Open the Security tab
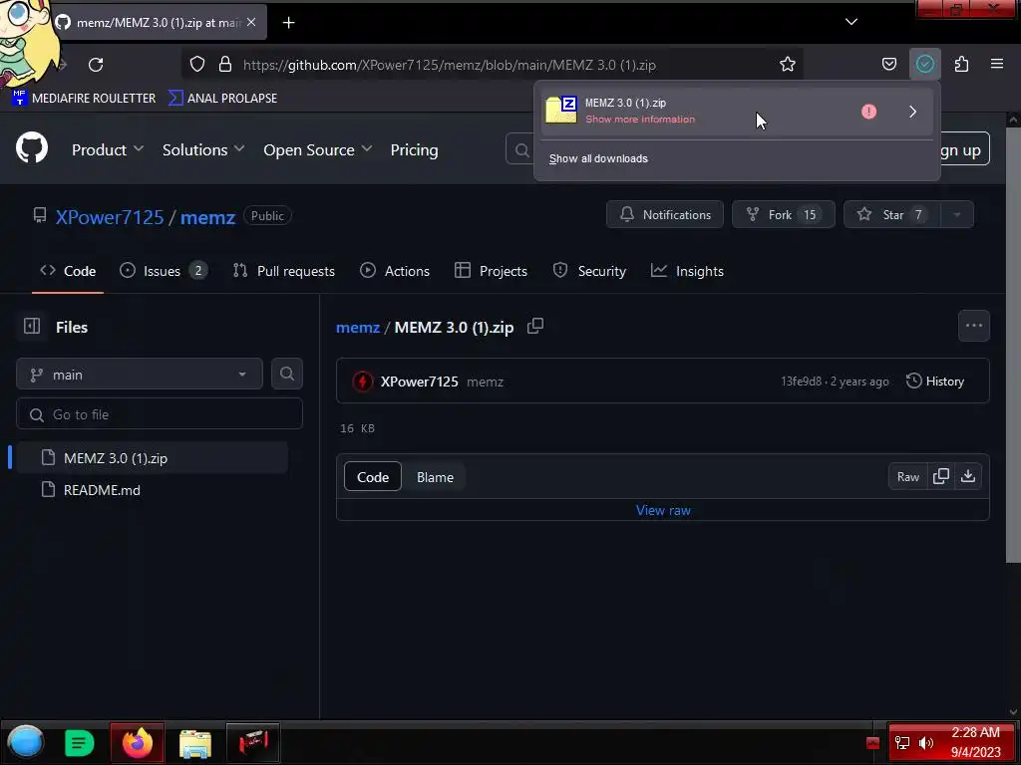 click(x=589, y=271)
